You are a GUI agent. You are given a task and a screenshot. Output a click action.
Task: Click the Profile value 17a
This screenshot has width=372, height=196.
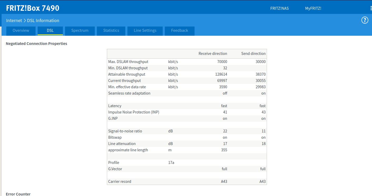171,163
